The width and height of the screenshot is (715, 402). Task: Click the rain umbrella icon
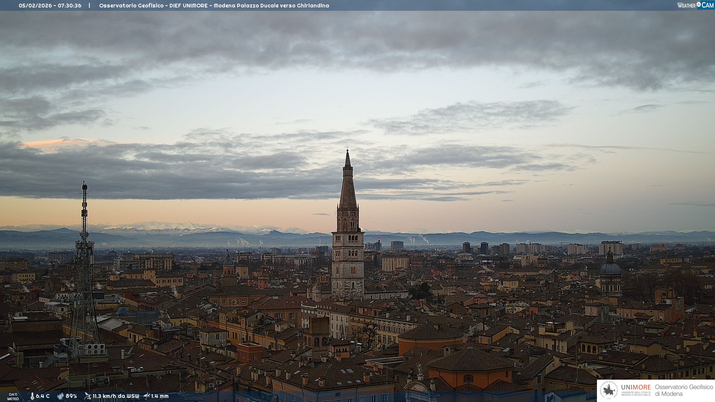click(147, 396)
